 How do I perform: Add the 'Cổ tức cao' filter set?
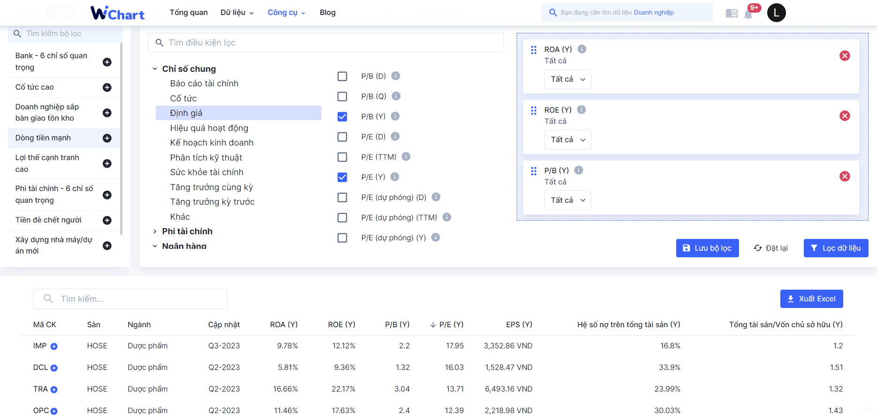tap(107, 87)
